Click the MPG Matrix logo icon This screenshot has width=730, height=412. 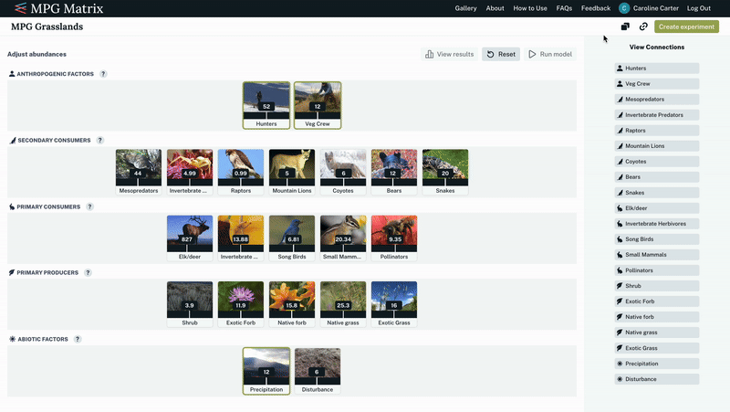pos(20,8)
